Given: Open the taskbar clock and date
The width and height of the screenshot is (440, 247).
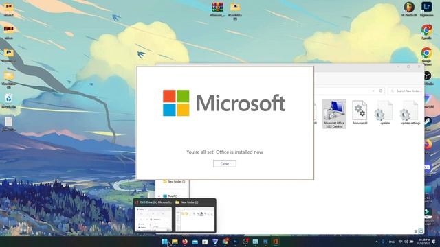Looking at the screenshot, I should point(424,242).
